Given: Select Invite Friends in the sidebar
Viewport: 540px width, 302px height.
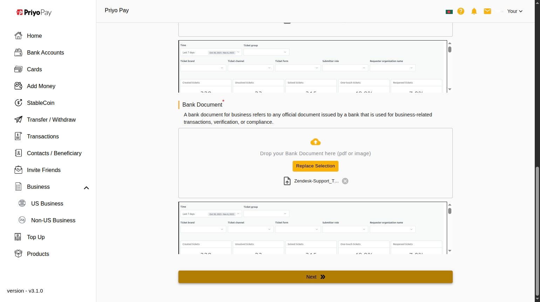Looking at the screenshot, I should click(44, 170).
